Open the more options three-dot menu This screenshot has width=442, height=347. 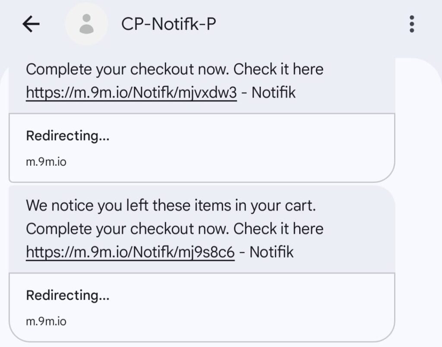point(412,24)
